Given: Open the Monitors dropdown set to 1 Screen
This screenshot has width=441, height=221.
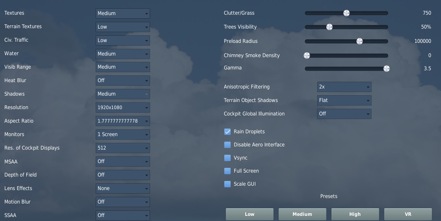Looking at the screenshot, I should pyautogui.click(x=123, y=135).
